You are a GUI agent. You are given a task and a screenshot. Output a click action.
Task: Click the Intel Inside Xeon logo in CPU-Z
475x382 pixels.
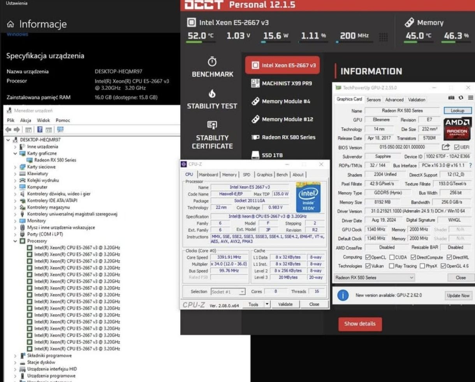[x=308, y=198]
